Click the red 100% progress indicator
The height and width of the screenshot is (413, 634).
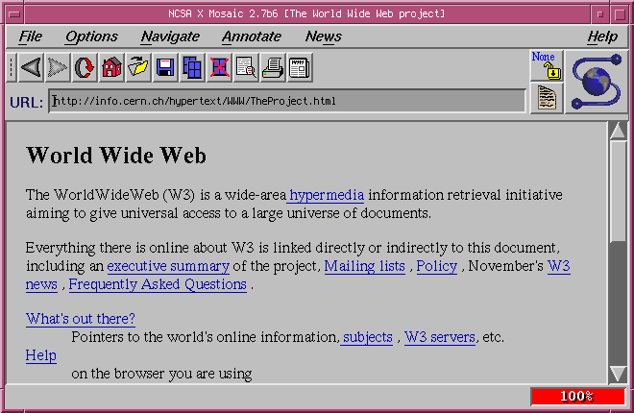(x=577, y=397)
